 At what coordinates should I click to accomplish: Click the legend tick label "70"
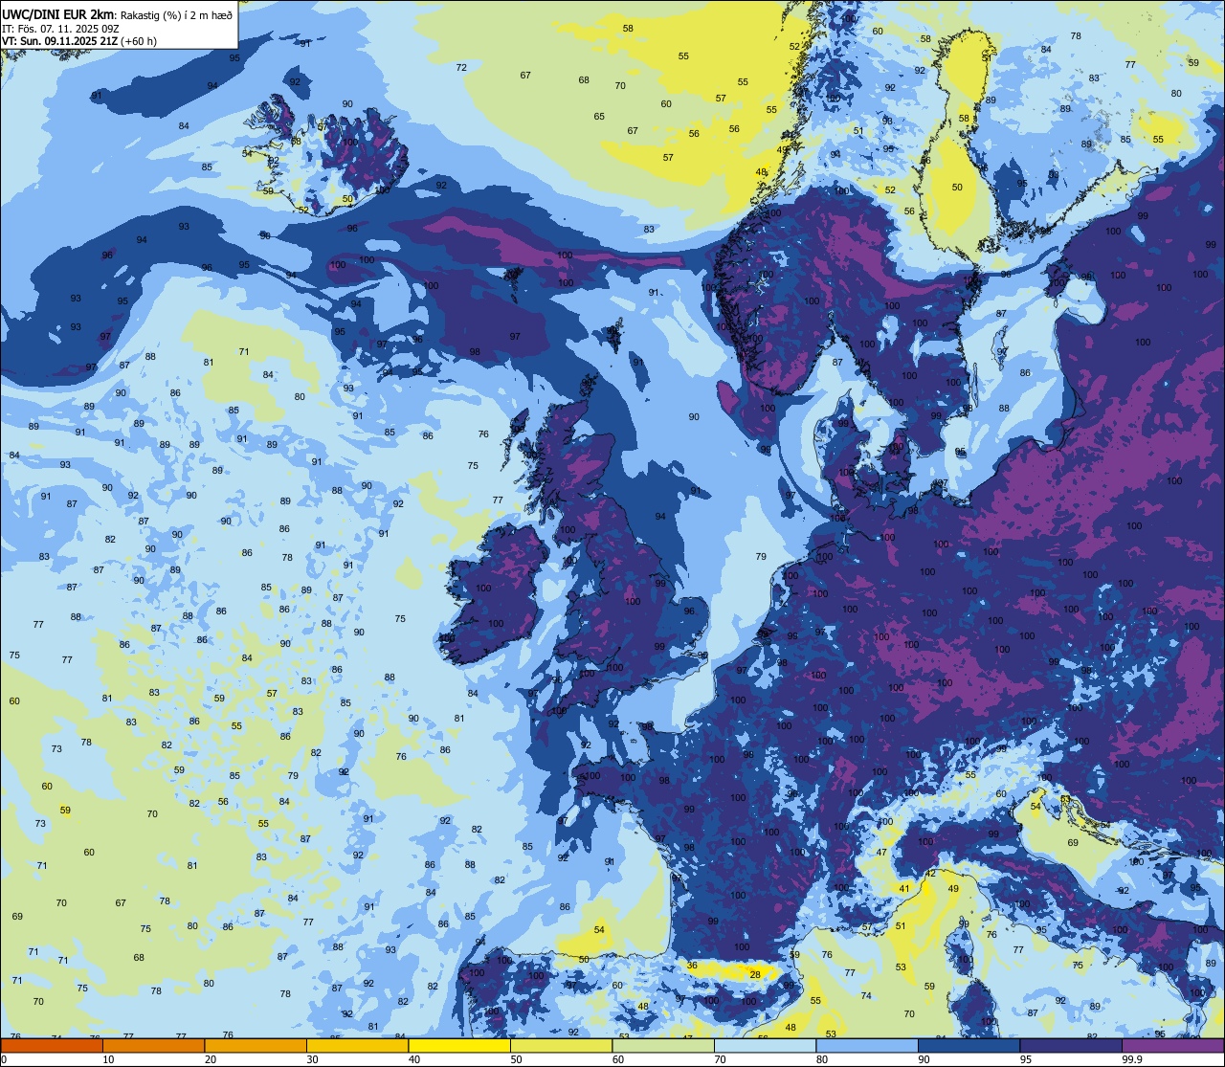[721, 1059]
